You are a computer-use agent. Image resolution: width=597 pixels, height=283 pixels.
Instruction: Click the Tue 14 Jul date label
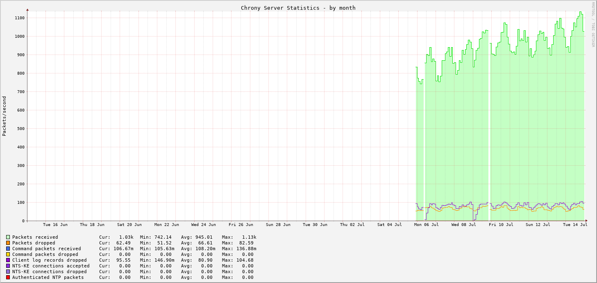(x=575, y=225)
